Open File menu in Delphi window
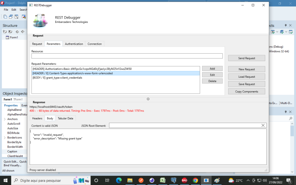This screenshot has width=296, height=185. (6, 9)
